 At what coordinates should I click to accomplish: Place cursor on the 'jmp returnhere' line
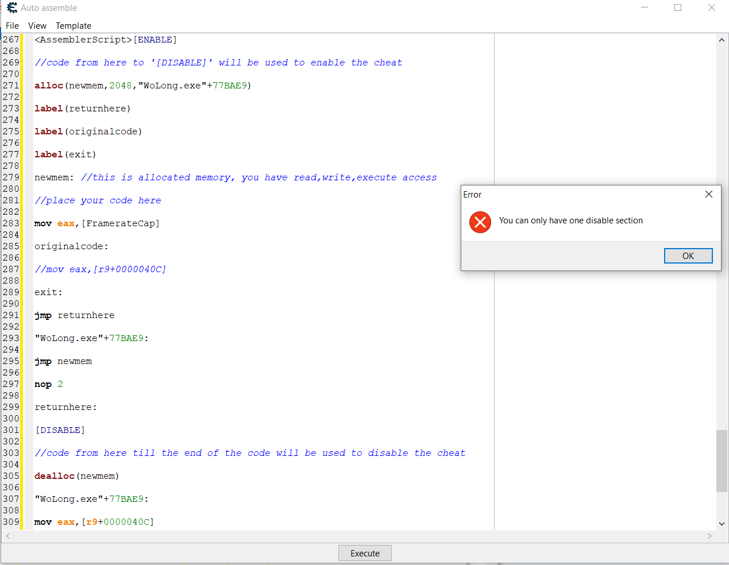(75, 315)
